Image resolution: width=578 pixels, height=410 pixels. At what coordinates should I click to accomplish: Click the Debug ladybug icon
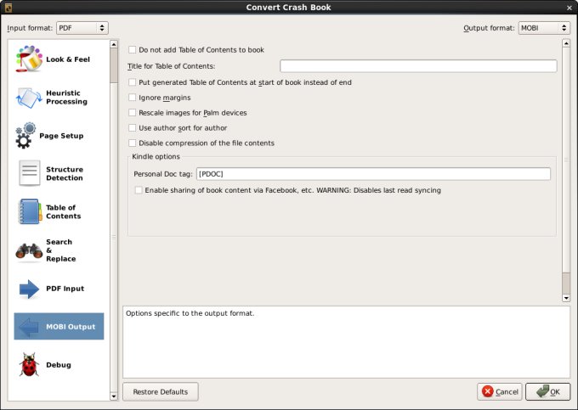29,365
